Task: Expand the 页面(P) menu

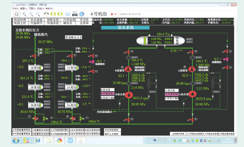Action: click(x=32, y=8)
